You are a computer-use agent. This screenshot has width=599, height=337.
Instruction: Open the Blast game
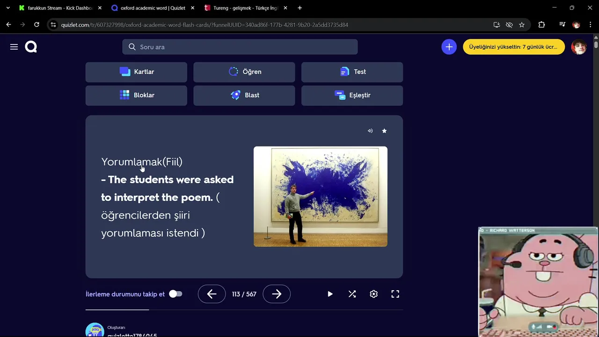(244, 95)
